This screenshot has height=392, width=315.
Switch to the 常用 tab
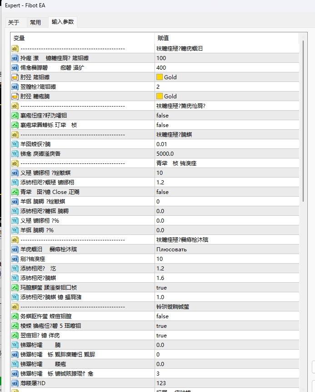coord(35,22)
